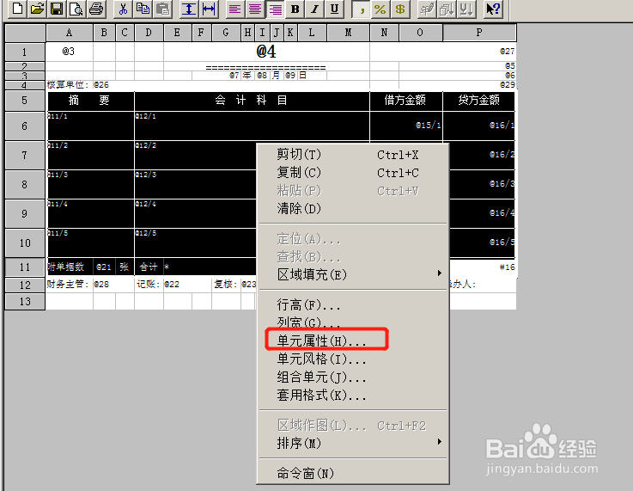Align text right icon

(x=276, y=9)
